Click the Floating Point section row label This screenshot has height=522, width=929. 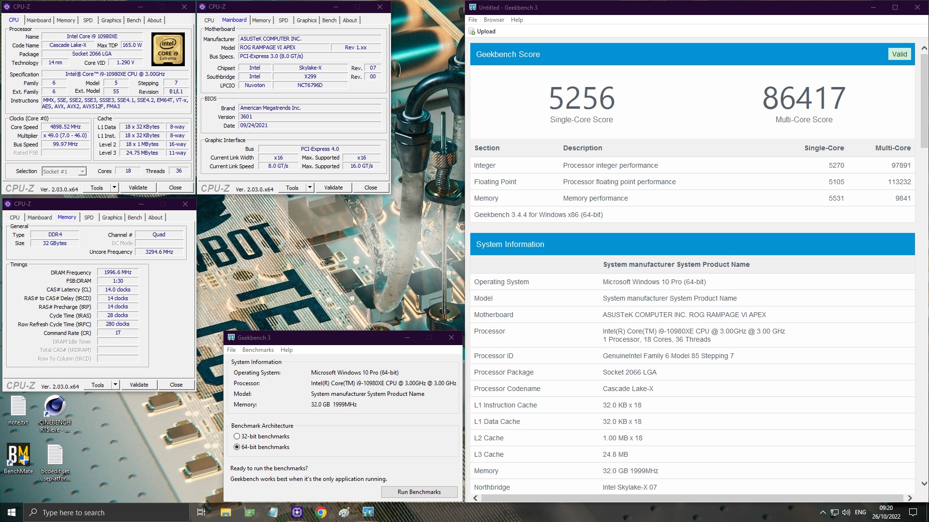[495, 182]
